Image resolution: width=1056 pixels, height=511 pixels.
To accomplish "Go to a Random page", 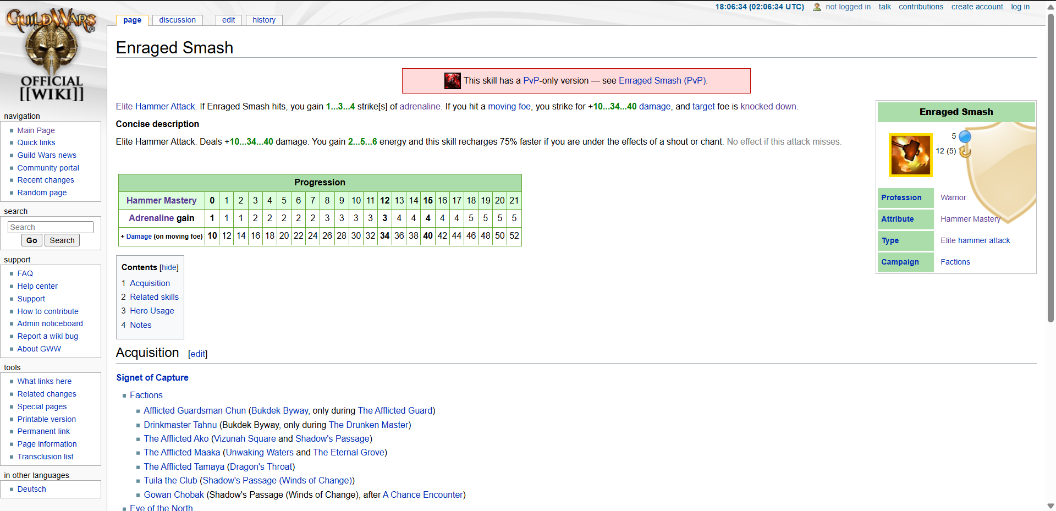I will coord(42,193).
